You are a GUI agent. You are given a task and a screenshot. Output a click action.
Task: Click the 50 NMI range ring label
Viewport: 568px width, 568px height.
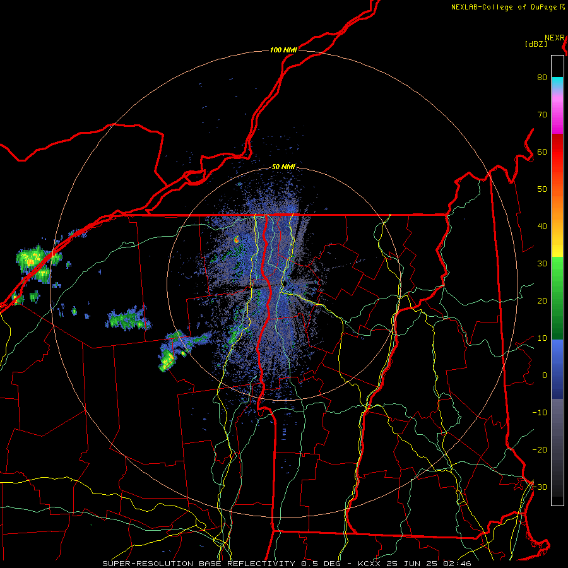click(x=283, y=167)
